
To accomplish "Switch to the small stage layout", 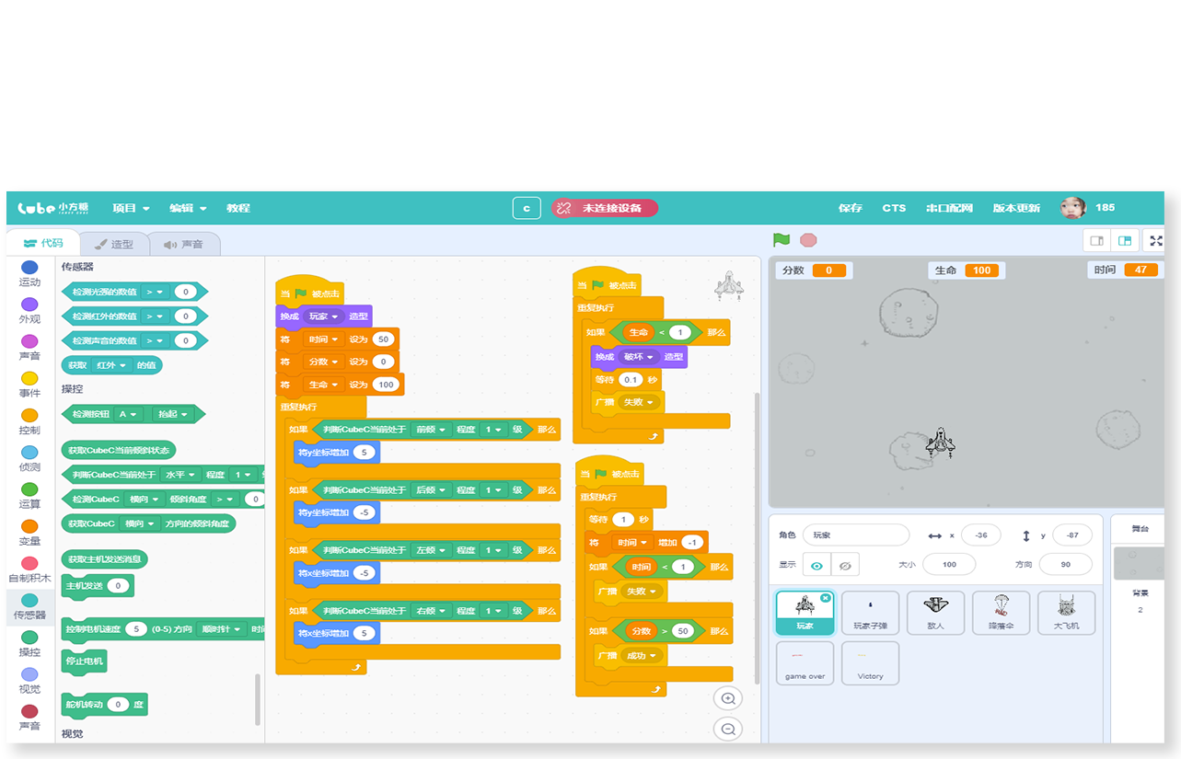I will click(x=1097, y=241).
